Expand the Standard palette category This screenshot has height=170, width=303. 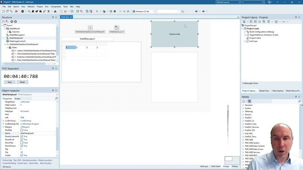tap(243, 105)
